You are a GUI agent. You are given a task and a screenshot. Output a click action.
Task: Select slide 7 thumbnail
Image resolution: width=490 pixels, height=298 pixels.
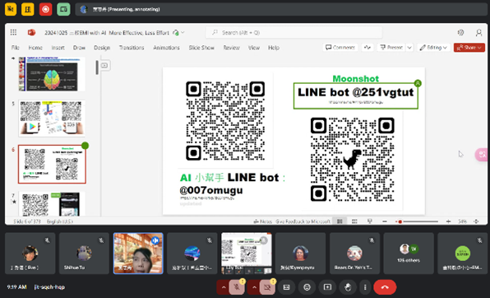click(52, 204)
